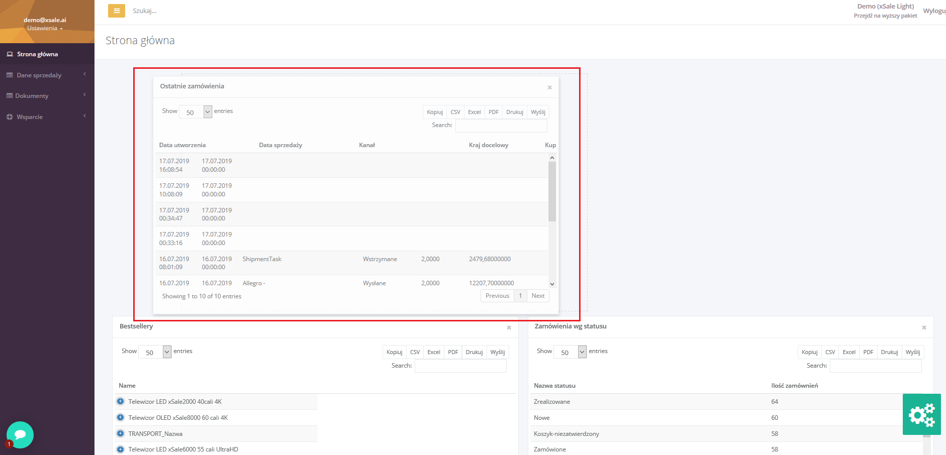Open entries count dropdown in Ostatnie zamówienia
Viewport: 946px width, 455px height.
click(196, 112)
